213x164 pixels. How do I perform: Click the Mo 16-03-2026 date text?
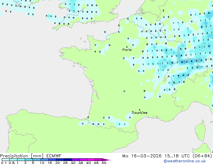click(142, 156)
